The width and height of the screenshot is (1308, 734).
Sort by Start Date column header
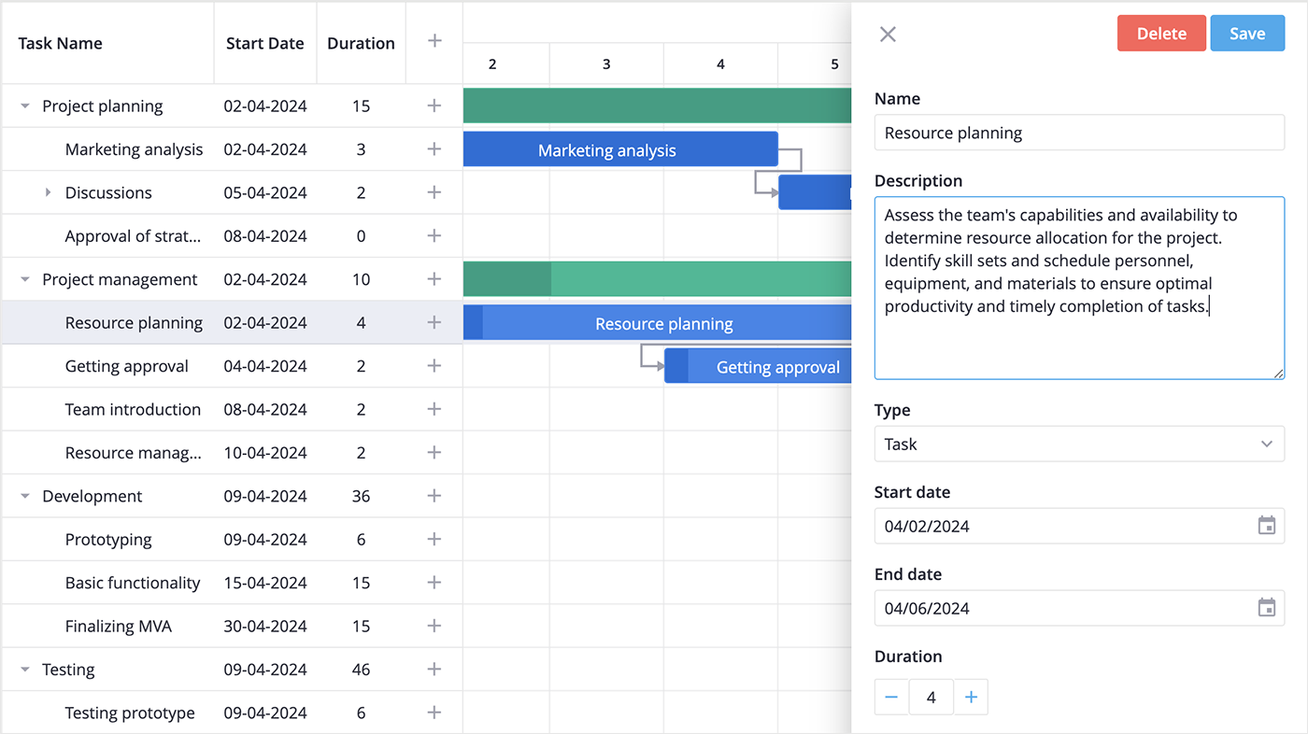pos(265,43)
